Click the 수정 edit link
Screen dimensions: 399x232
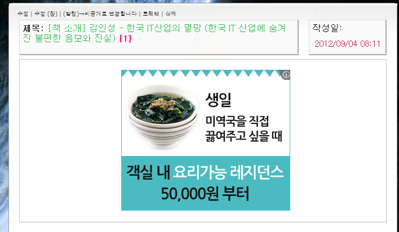[23, 14]
